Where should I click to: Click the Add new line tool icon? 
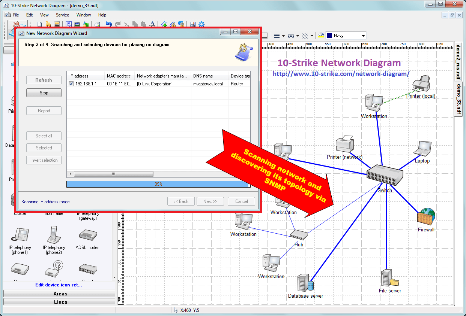pyautogui.click(x=163, y=24)
